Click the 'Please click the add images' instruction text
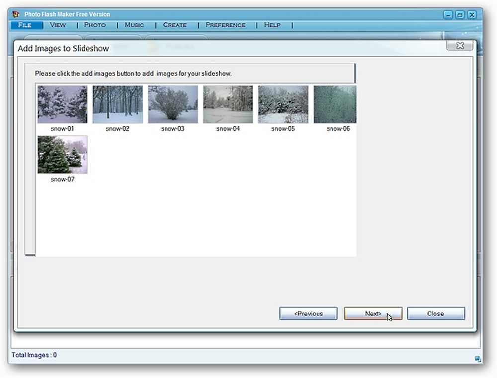 click(133, 74)
